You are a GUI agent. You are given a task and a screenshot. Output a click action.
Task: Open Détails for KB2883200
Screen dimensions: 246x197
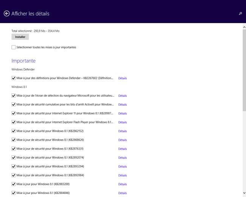pyautogui.click(x=123, y=184)
